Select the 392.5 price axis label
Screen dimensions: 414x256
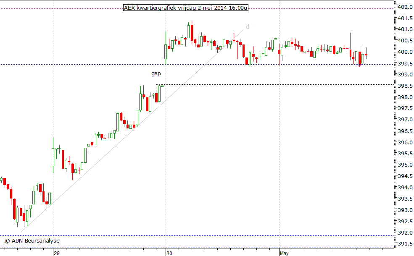pyautogui.click(x=405, y=222)
